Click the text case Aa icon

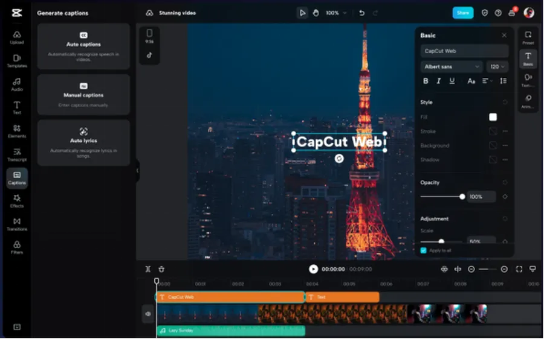[x=471, y=81]
